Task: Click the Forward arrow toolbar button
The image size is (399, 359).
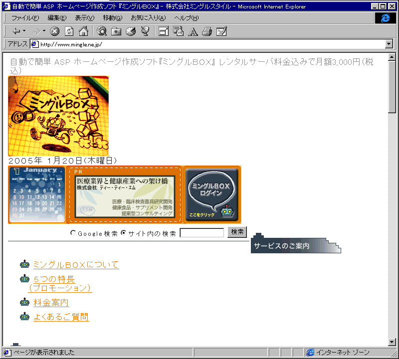Action: click(x=36, y=31)
